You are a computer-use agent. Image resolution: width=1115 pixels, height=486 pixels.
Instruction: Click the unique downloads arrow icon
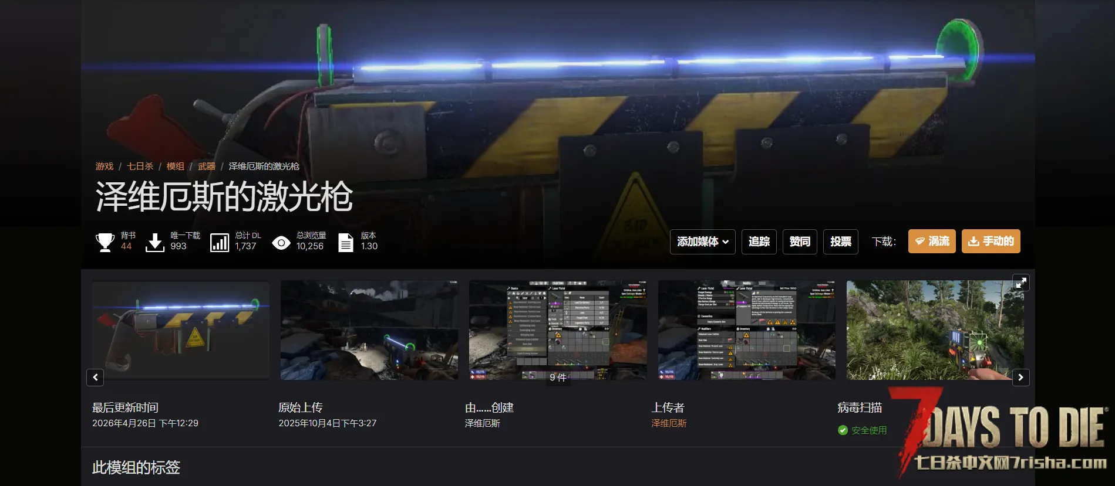tap(155, 242)
